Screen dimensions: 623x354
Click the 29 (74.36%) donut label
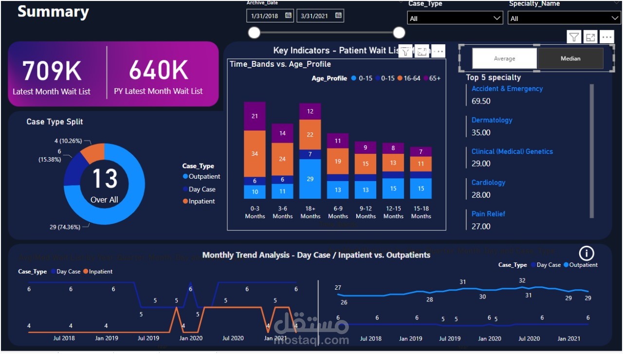click(x=67, y=227)
